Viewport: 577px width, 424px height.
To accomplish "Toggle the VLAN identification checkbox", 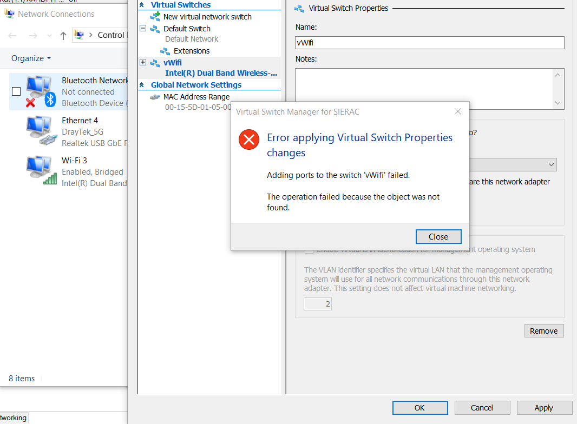I will (309, 250).
